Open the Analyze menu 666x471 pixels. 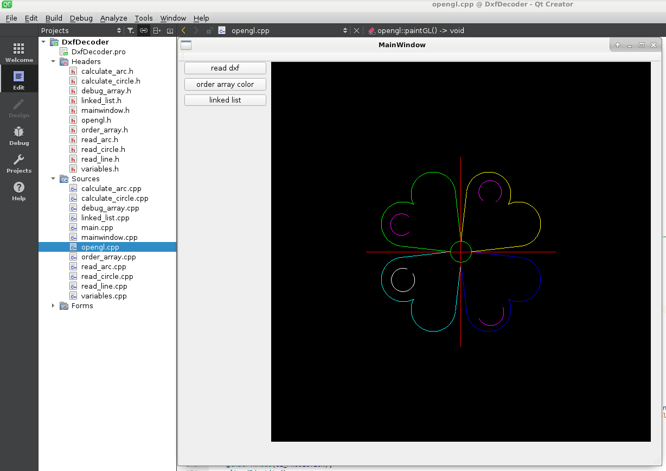pyautogui.click(x=114, y=18)
